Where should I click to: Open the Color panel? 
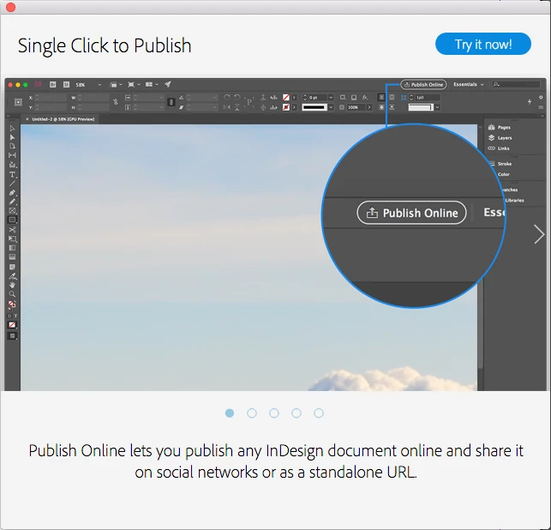click(x=503, y=174)
